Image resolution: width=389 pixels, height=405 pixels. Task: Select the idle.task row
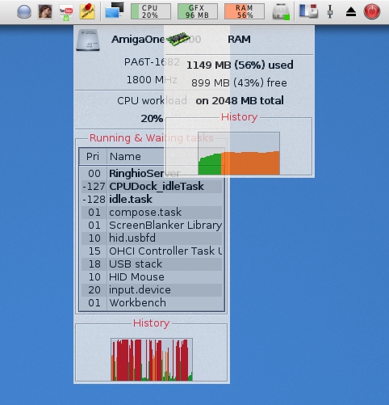pos(152,200)
